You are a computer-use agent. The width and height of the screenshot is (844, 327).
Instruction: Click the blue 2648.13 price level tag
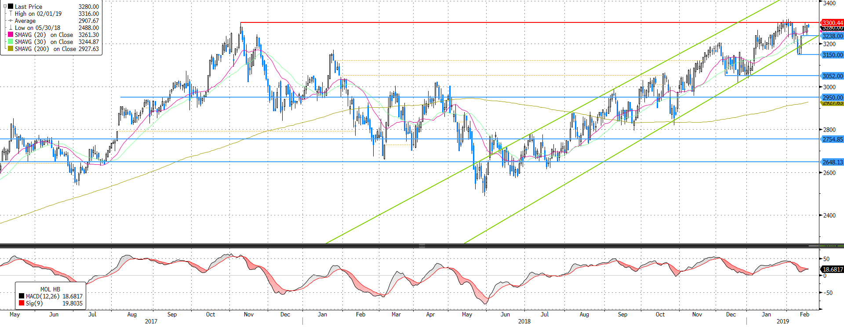[833, 162]
